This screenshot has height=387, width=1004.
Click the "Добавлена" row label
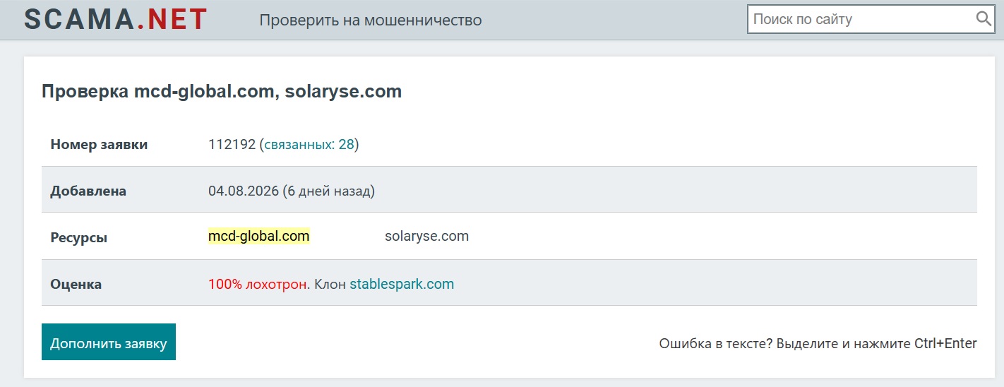pos(88,191)
